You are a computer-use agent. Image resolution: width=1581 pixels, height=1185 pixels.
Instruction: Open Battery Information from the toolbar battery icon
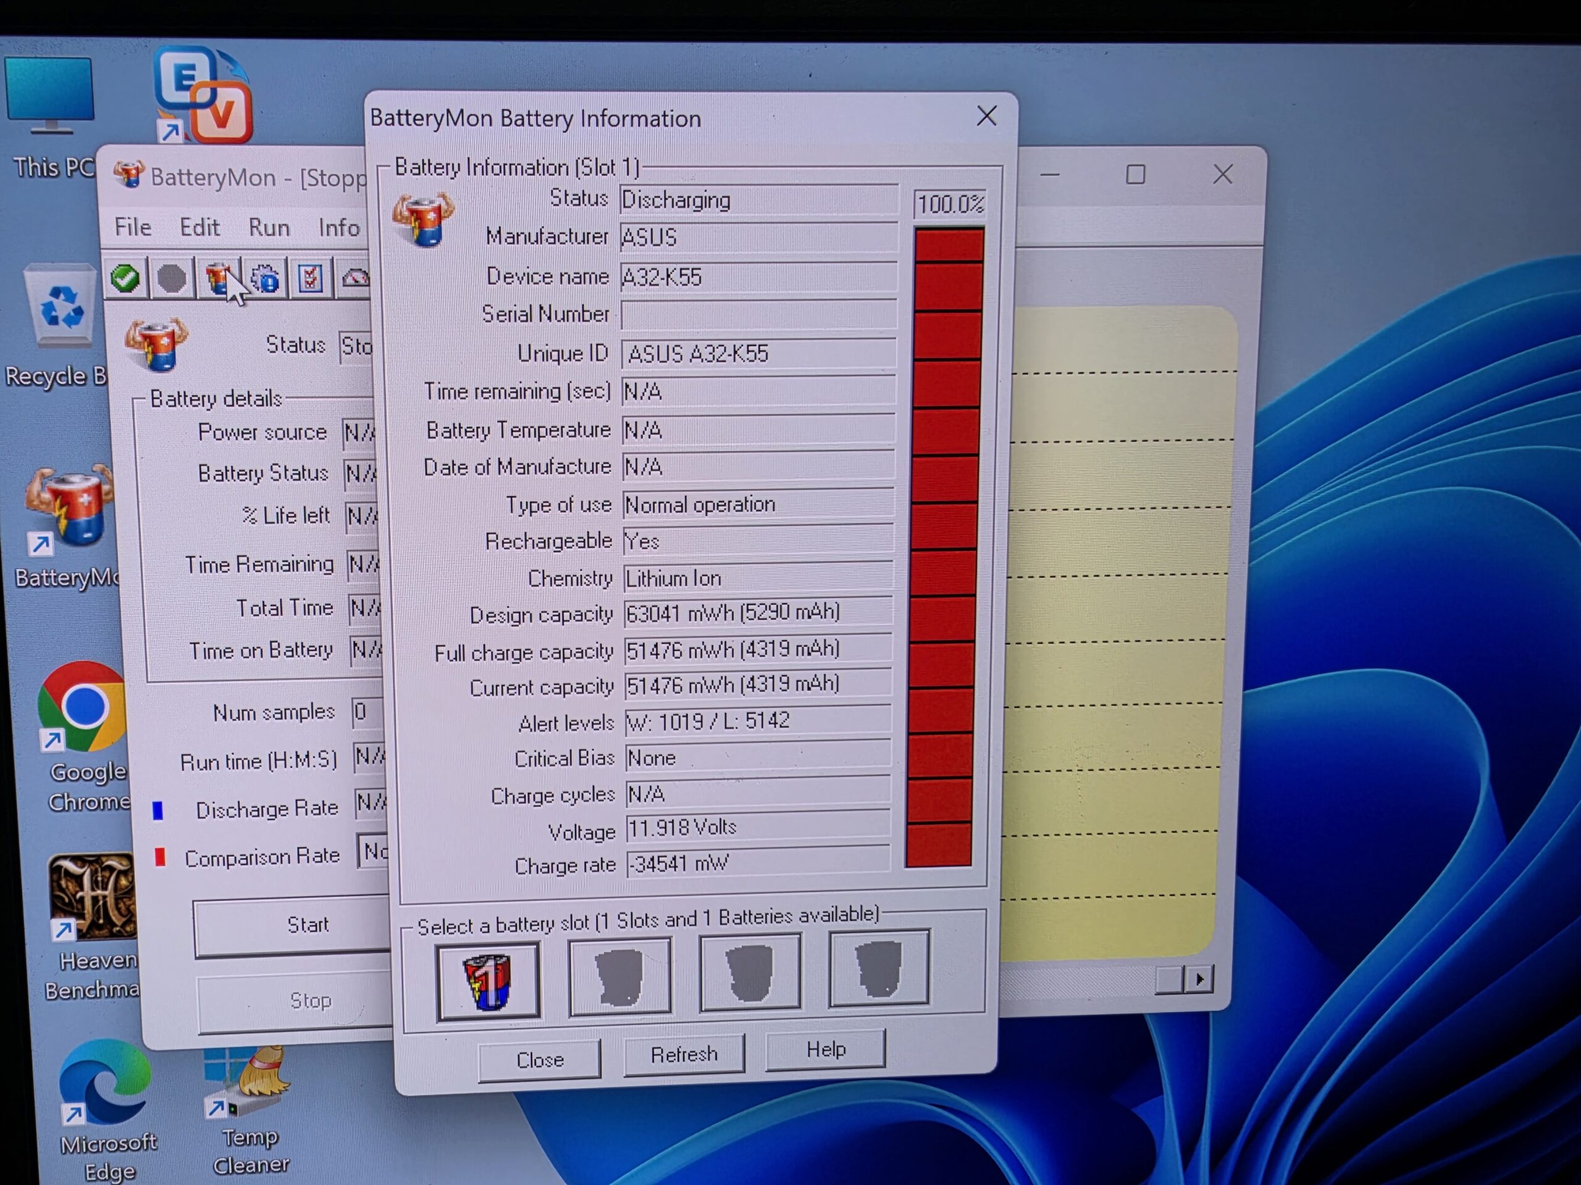[218, 277]
